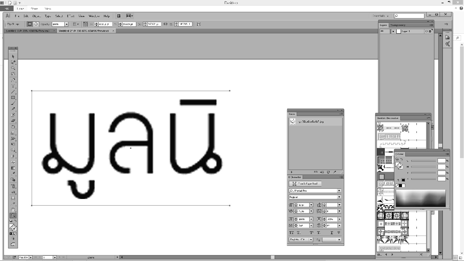The height and width of the screenshot is (261, 464).
Task: Select the Lasso tool
Action: 13,74
